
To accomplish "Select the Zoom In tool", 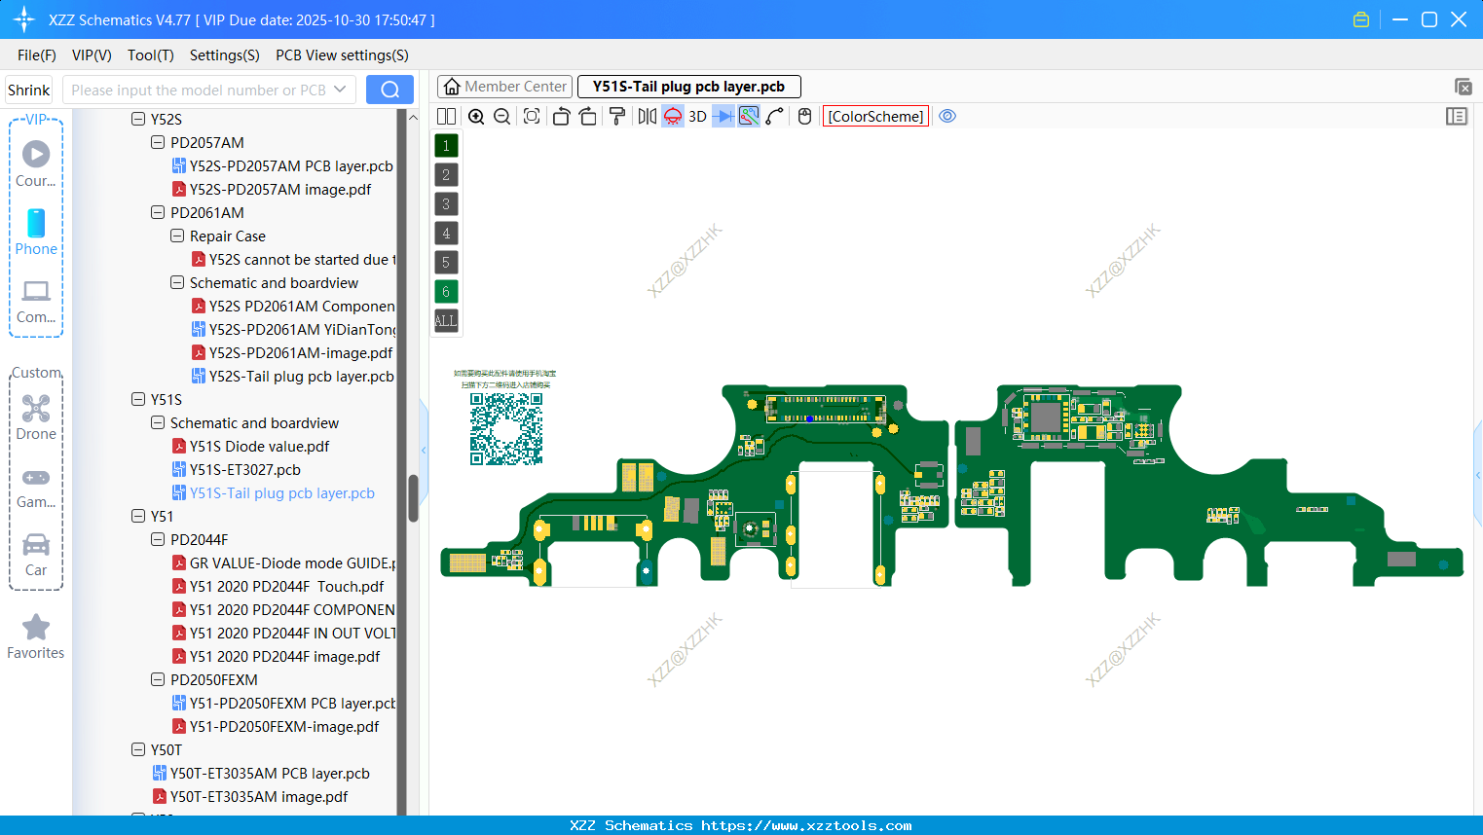I will [x=476, y=116].
